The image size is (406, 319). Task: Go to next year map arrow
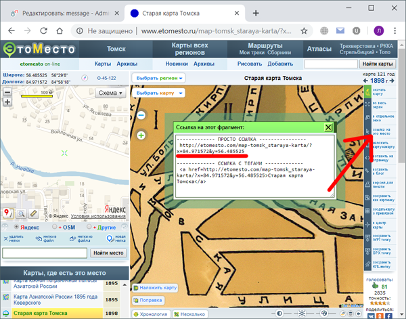tap(392, 81)
